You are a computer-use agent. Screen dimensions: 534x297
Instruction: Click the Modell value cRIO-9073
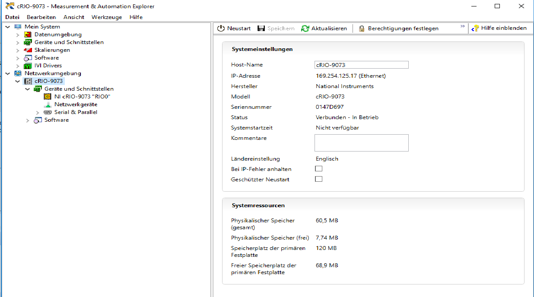pyautogui.click(x=330, y=97)
